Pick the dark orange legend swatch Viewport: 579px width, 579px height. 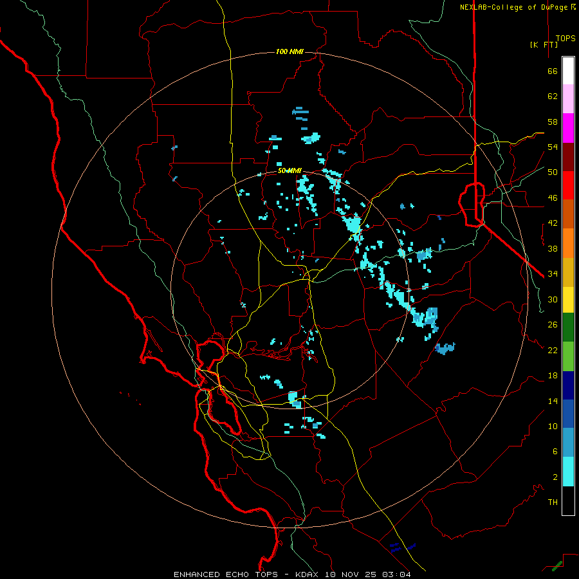(x=568, y=214)
